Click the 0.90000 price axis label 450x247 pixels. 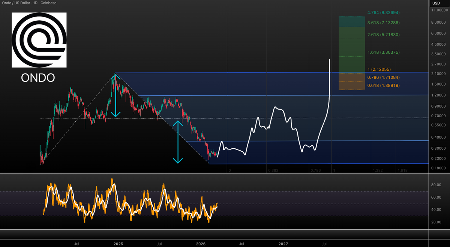tap(439, 106)
